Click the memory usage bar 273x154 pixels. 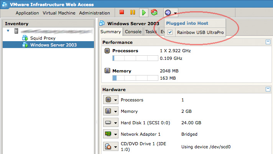(x=135, y=78)
